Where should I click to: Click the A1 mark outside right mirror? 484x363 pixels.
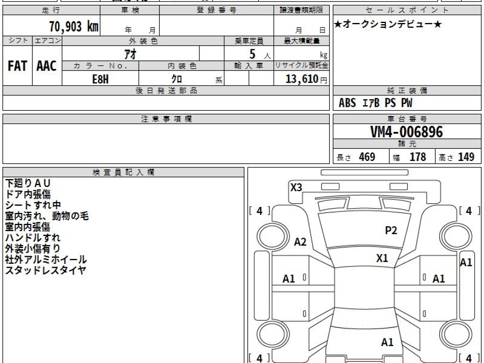point(466,262)
